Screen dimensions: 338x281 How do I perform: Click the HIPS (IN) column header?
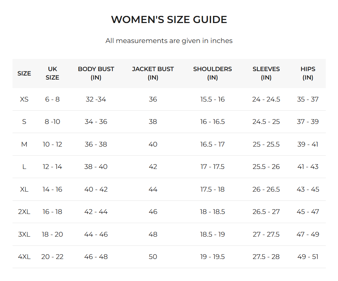308,73
